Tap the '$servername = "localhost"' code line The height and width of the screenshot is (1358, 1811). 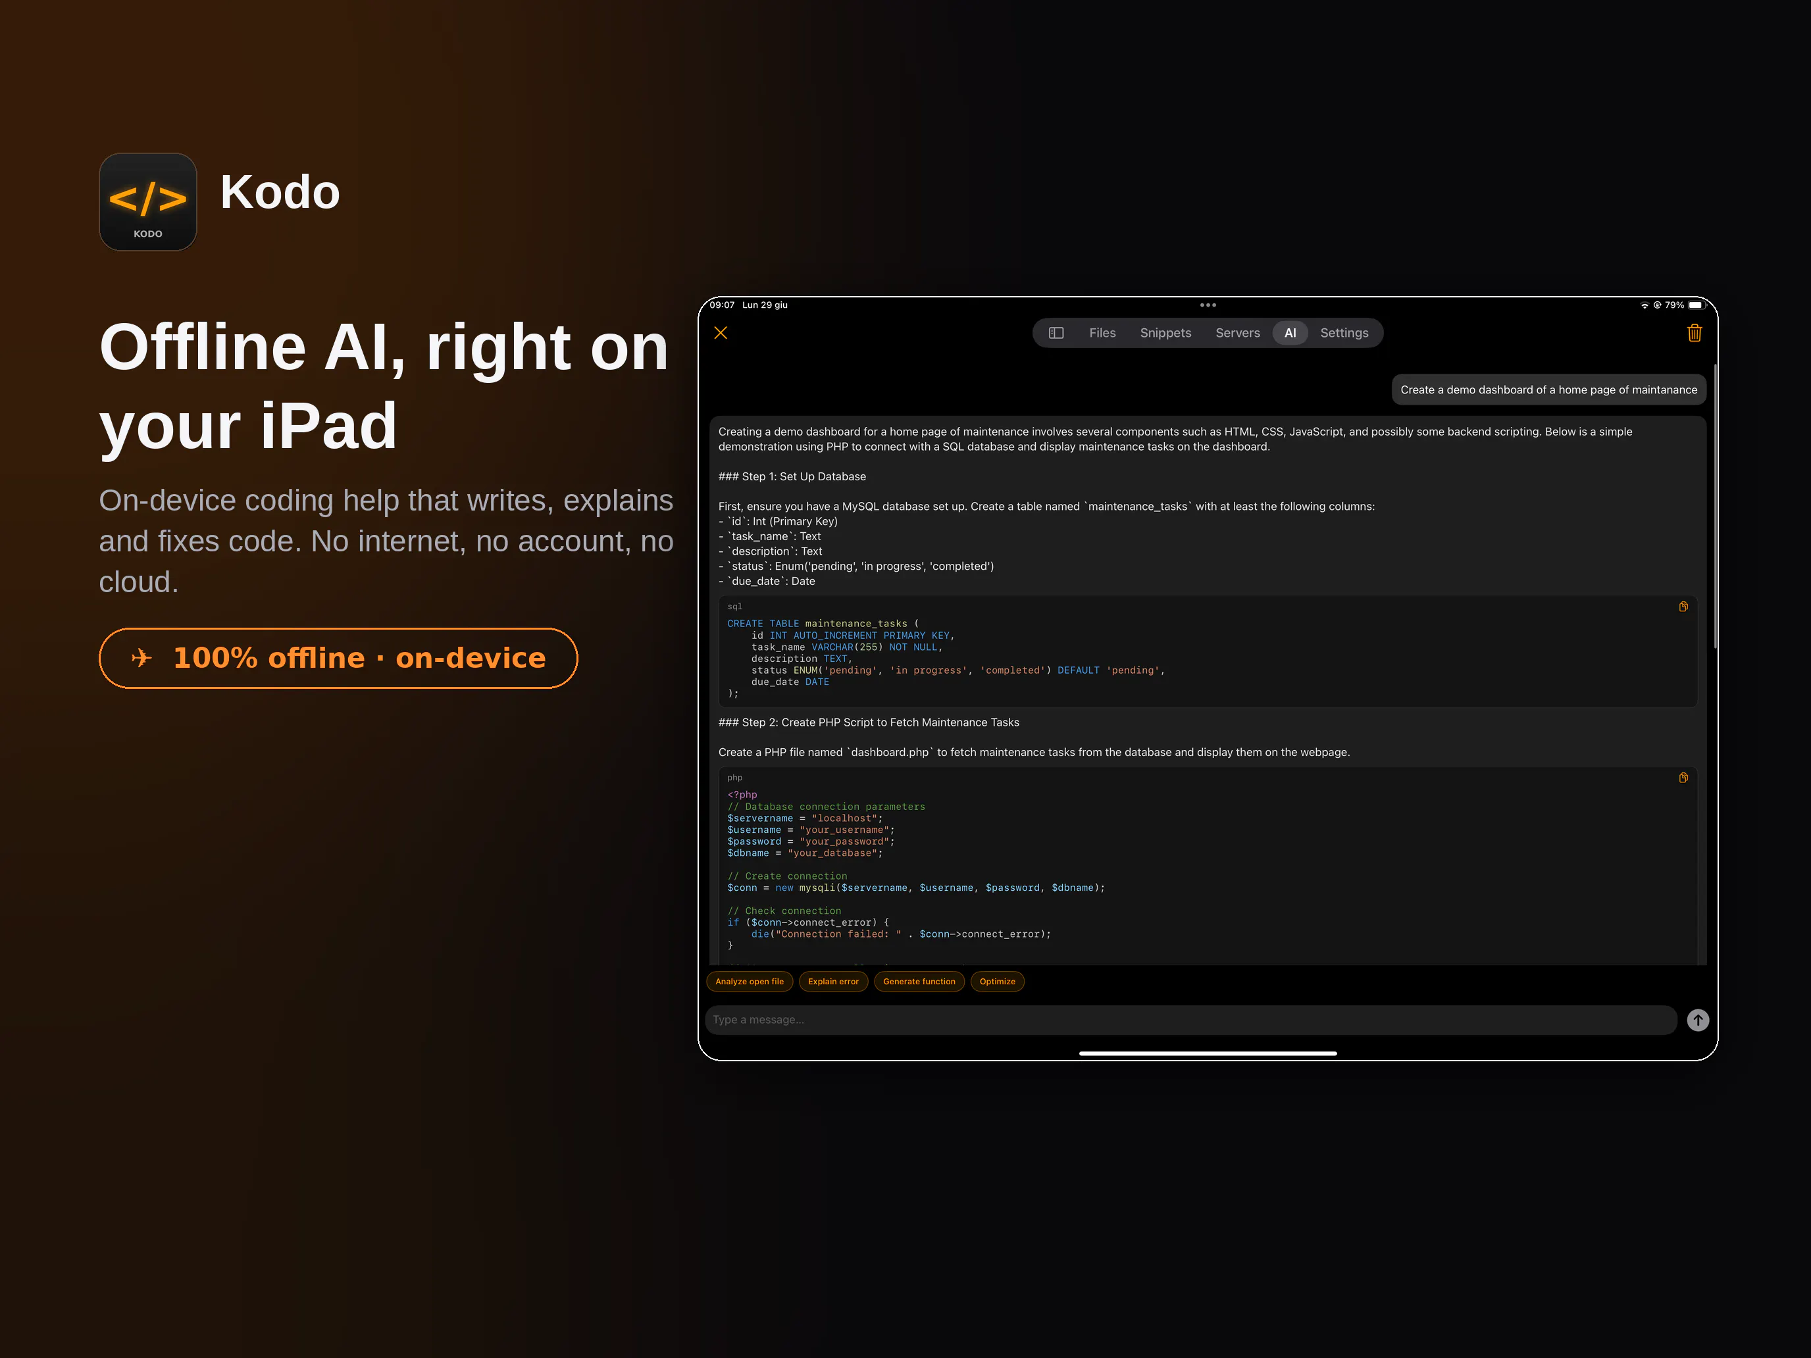tap(805, 818)
